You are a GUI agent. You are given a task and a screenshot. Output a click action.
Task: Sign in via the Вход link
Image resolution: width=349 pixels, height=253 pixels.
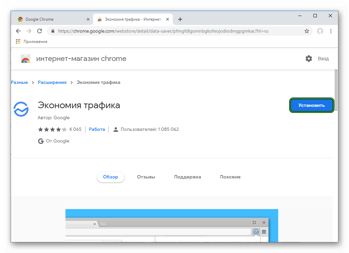[x=323, y=59]
